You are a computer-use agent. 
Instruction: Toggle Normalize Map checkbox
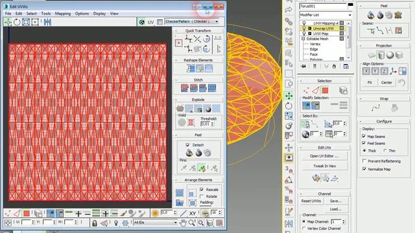[x=364, y=169]
